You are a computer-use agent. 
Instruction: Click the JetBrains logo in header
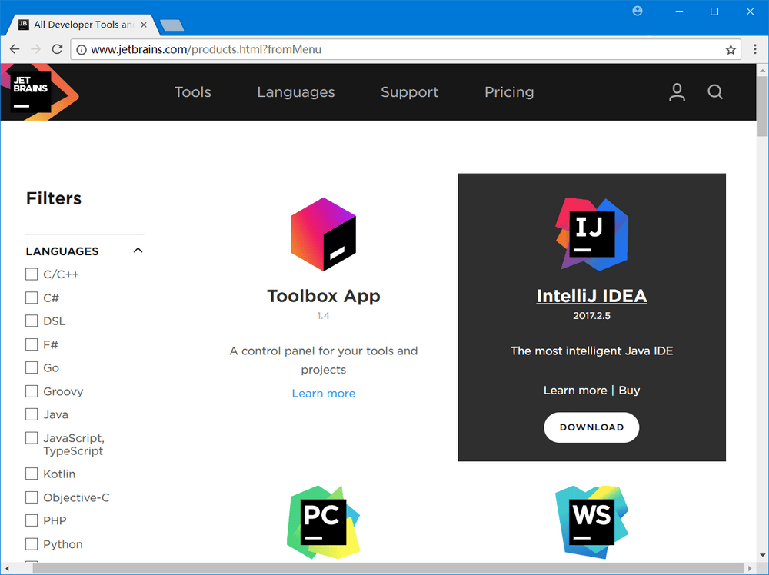pyautogui.click(x=39, y=92)
